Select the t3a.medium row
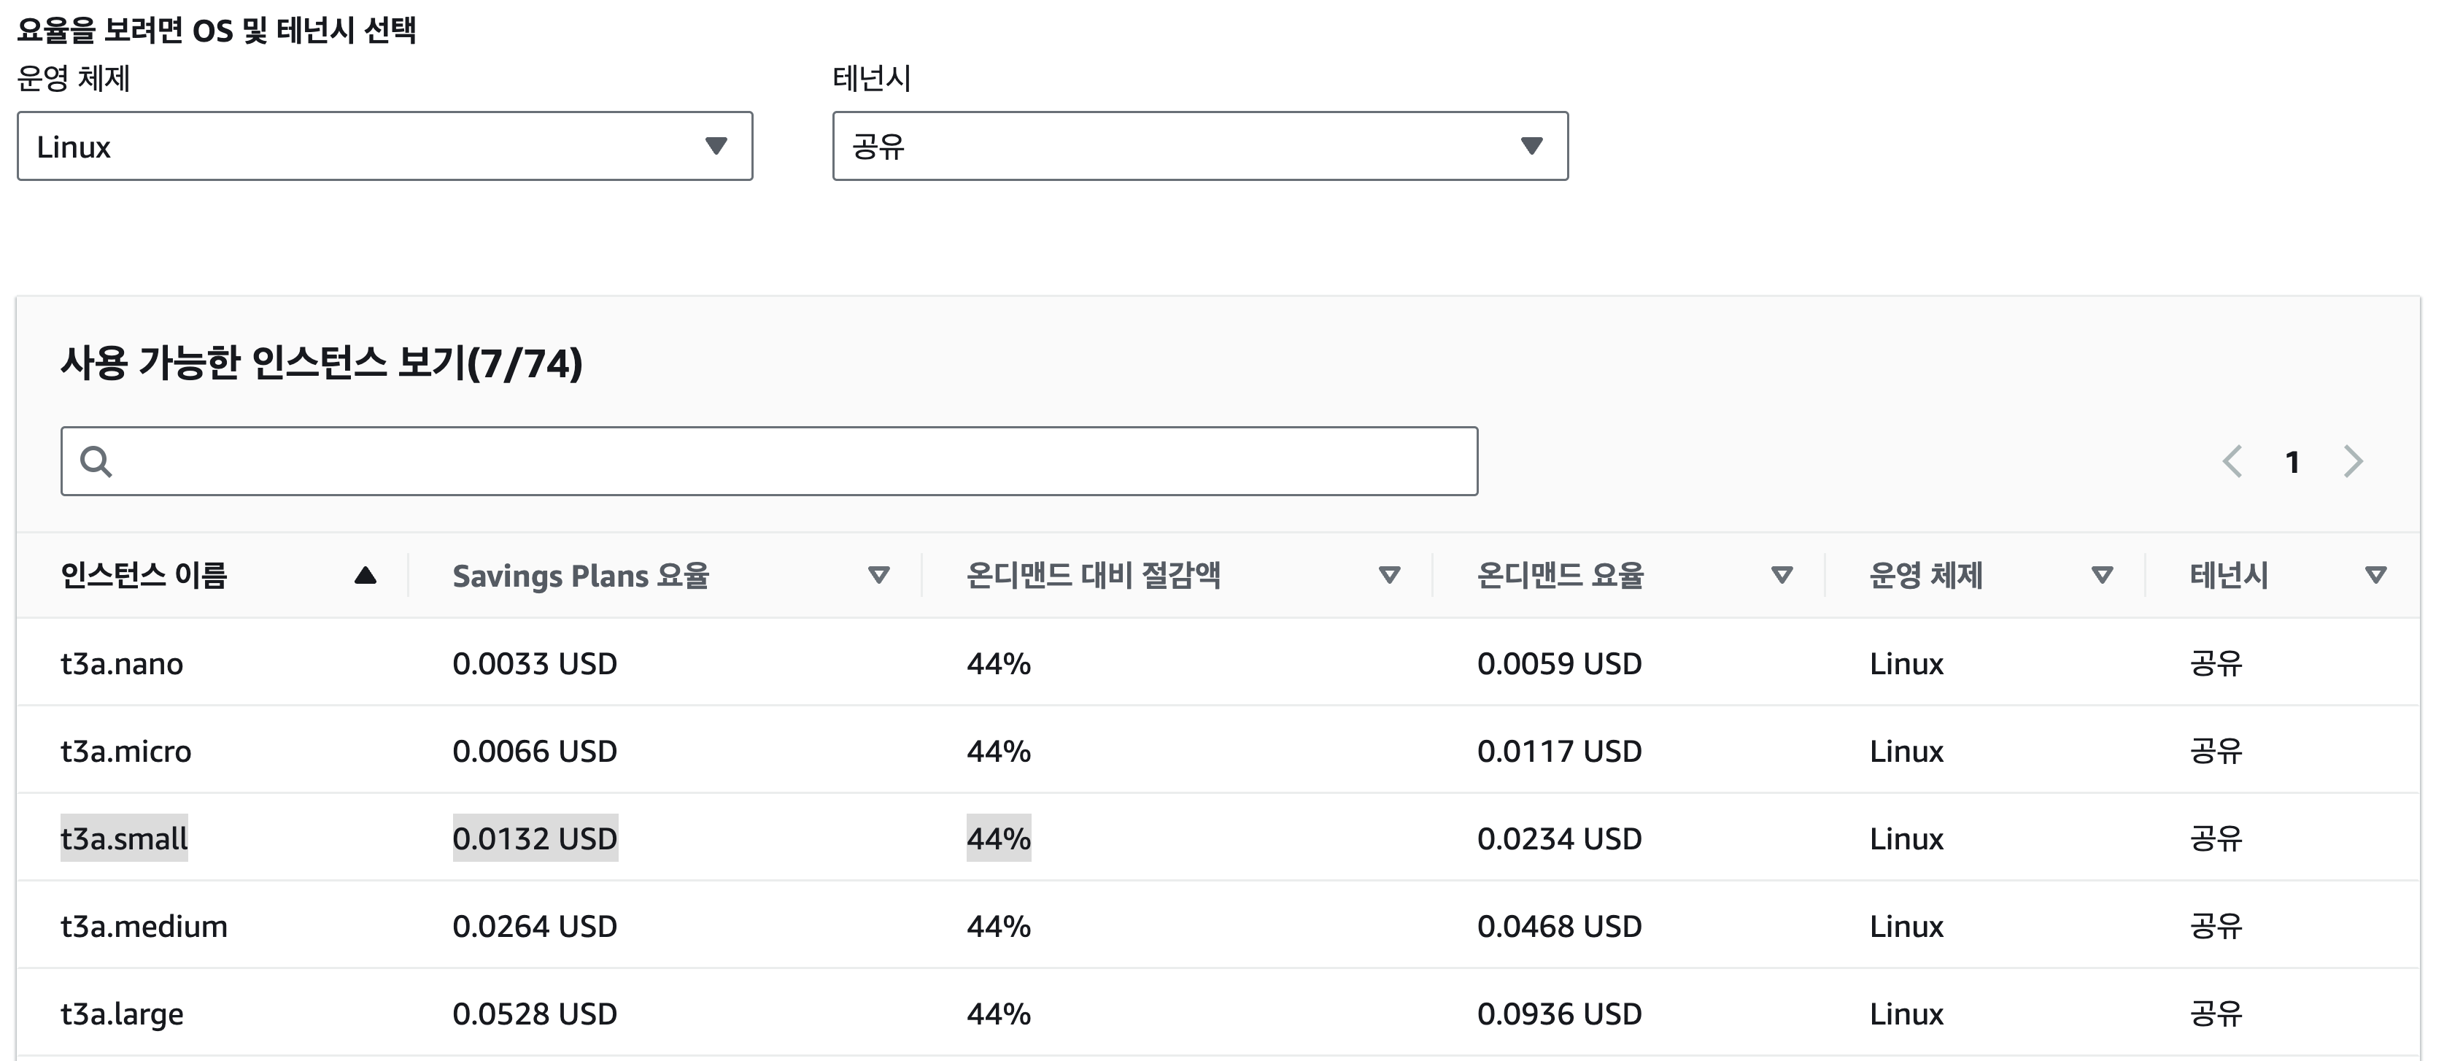The width and height of the screenshot is (2444, 1061). [x=144, y=925]
